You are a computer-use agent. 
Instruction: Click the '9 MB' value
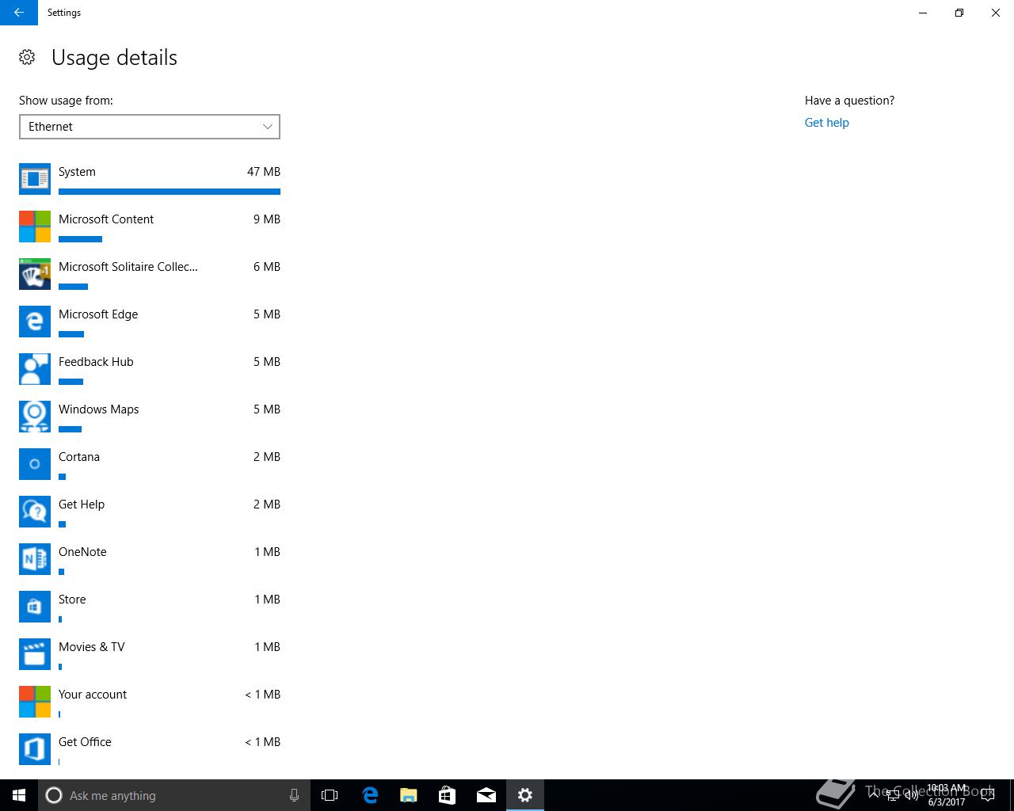point(267,219)
